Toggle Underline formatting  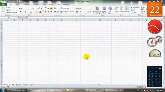pos(26,12)
